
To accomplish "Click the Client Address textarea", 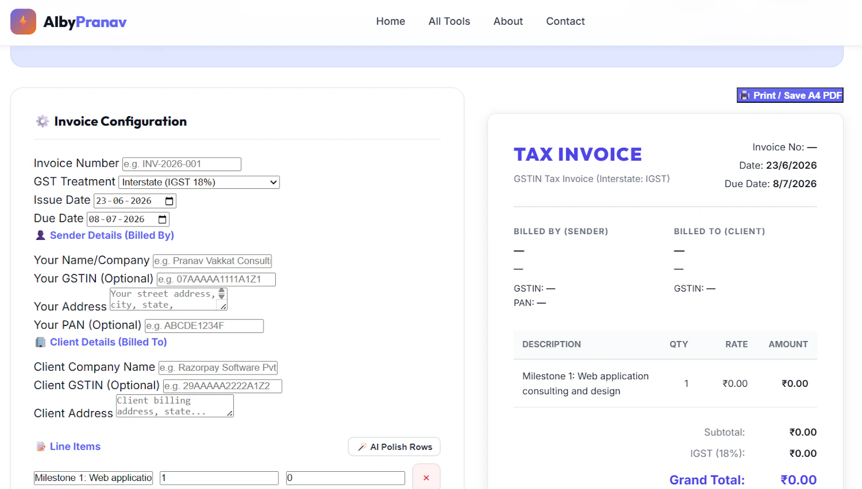I will tap(175, 406).
